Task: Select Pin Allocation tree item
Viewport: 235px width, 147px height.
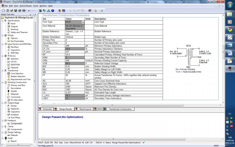Action: (x=17, y=100)
